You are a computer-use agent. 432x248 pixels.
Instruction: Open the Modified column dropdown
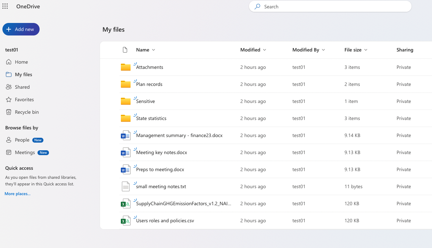265,50
